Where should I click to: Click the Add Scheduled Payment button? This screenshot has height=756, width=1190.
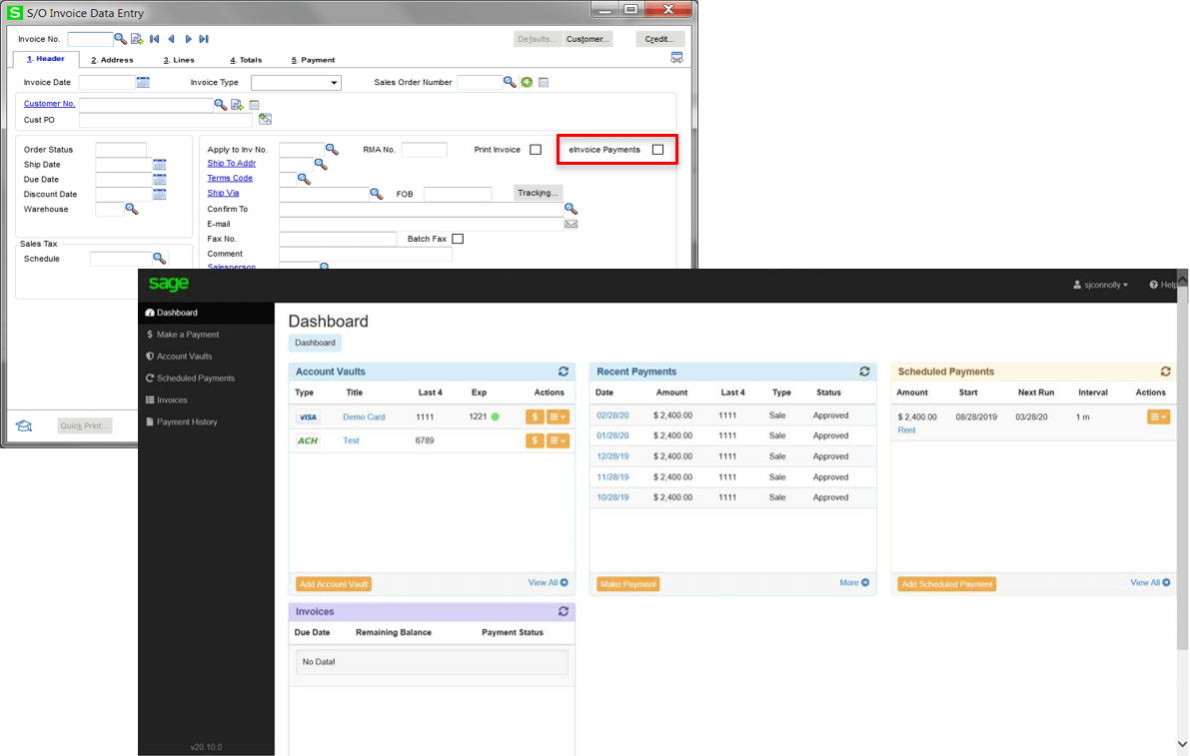(947, 584)
